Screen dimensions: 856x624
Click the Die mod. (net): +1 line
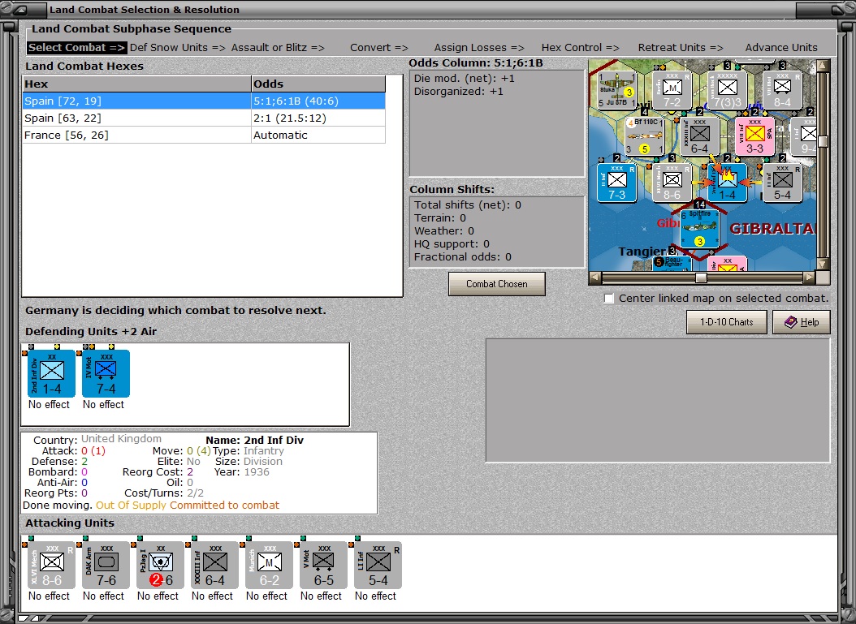(464, 78)
